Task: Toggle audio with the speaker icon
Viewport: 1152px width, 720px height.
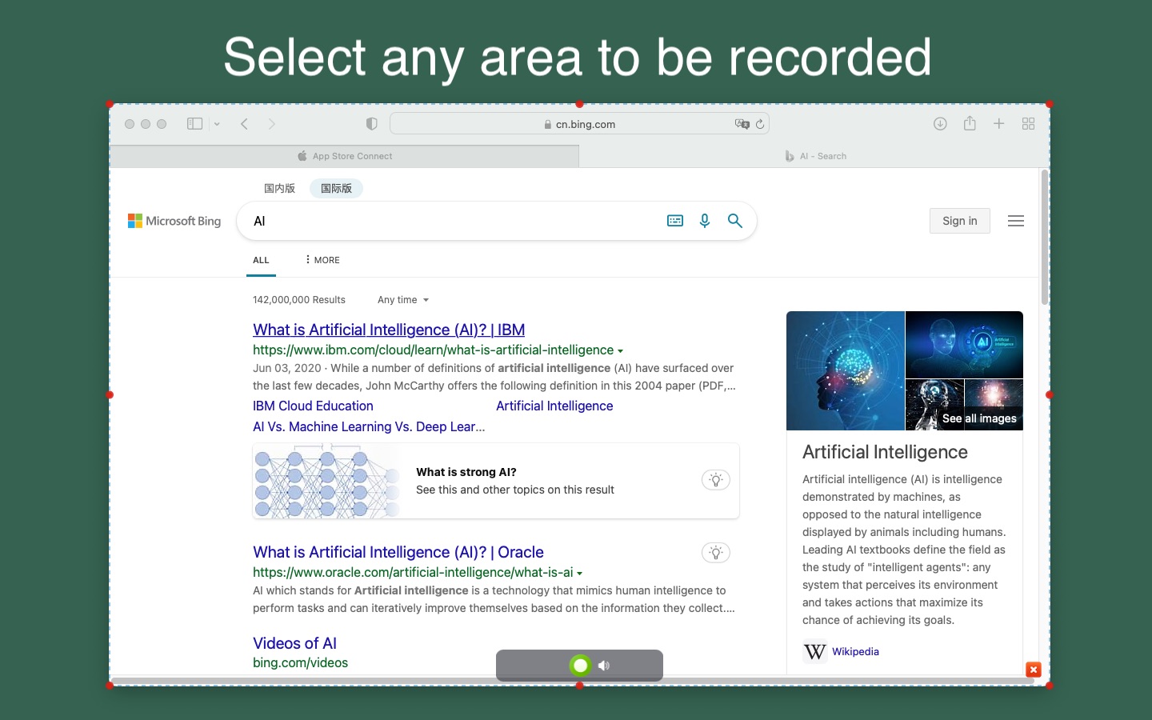Action: 604,666
